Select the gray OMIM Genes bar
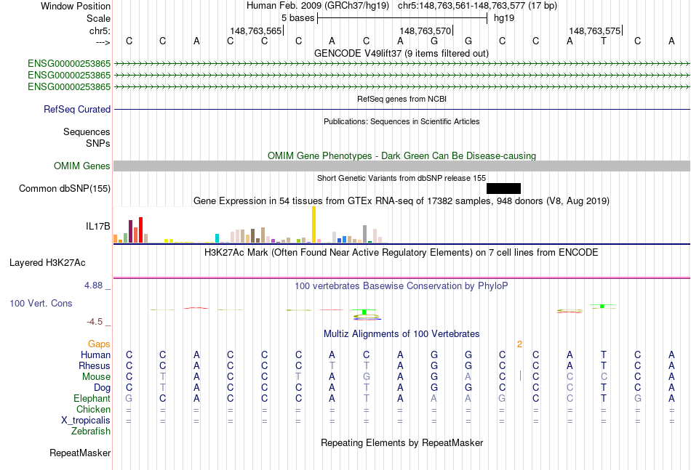 click(x=402, y=166)
